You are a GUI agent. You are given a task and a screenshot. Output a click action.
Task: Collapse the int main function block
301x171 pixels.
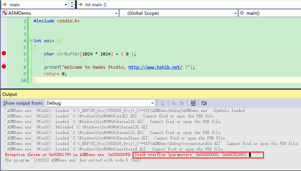click(x=31, y=41)
